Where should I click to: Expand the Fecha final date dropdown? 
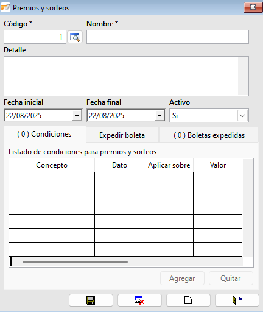pyautogui.click(x=160, y=116)
